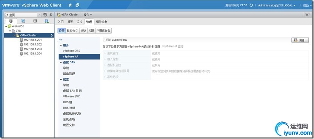This screenshot has height=139, width=314.
Task: Select host 192.168.1.202 in the tree
Action: [x=32, y=44]
